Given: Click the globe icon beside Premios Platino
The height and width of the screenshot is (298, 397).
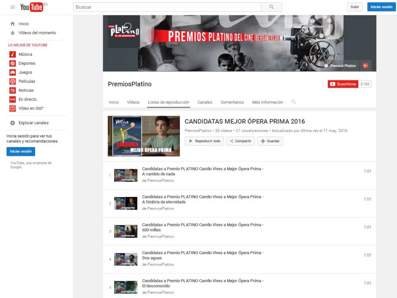Looking at the screenshot, I should [x=326, y=66].
